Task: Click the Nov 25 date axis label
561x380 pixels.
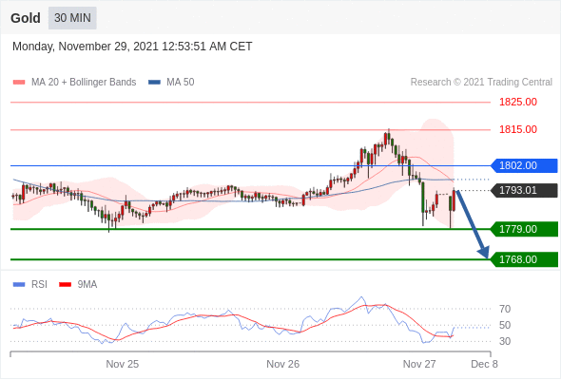Action: [x=123, y=364]
